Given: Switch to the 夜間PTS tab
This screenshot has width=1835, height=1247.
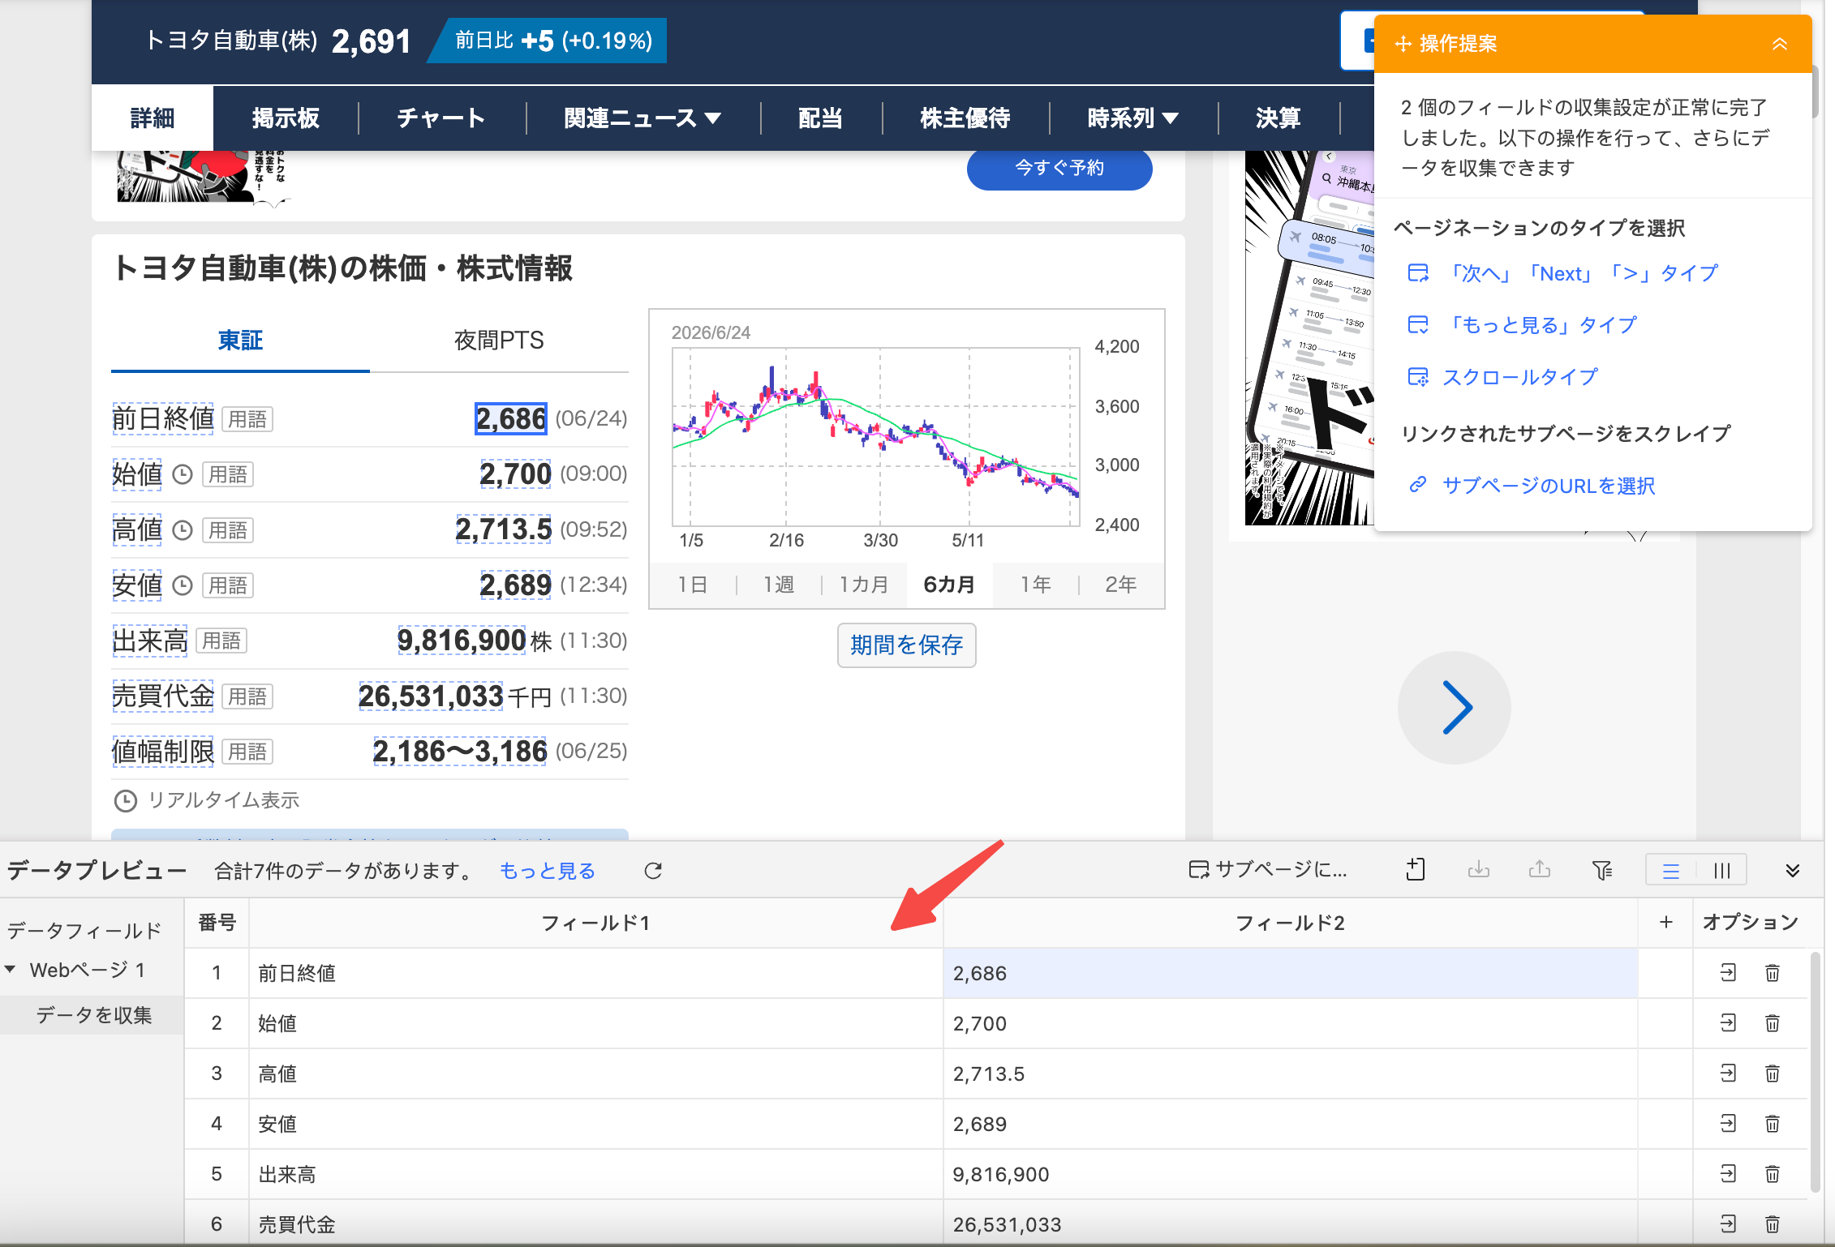Looking at the screenshot, I should point(499,341).
